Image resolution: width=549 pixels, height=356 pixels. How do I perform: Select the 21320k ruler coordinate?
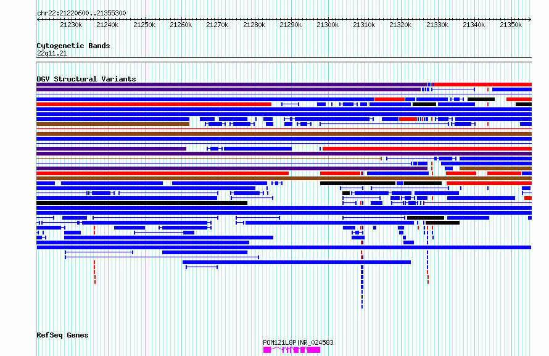(x=400, y=25)
